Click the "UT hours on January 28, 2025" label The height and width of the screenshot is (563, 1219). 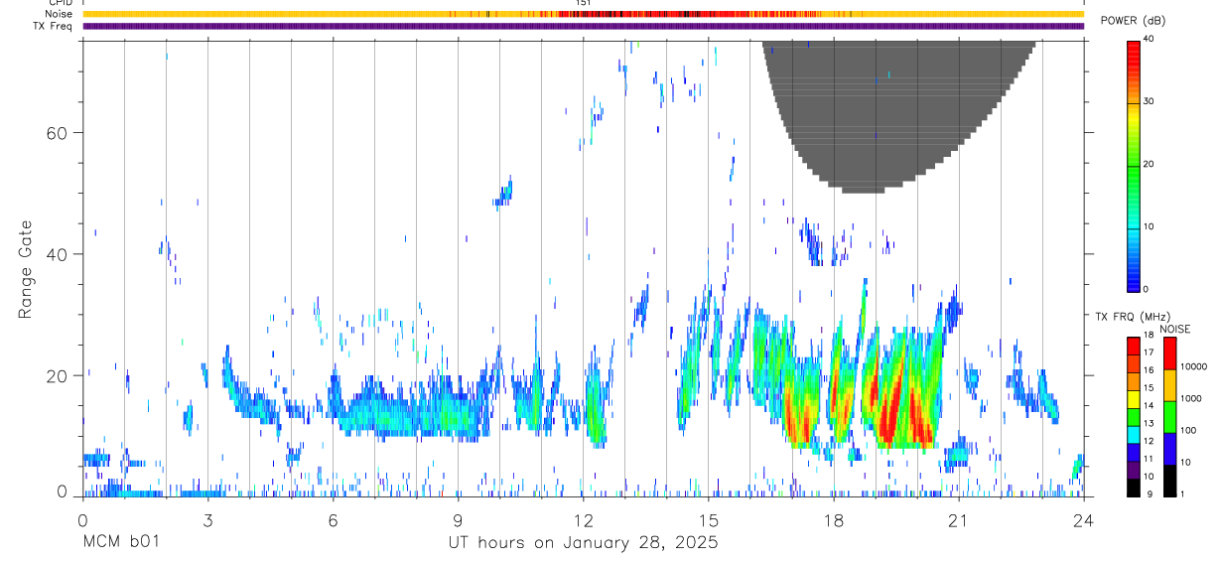(583, 543)
